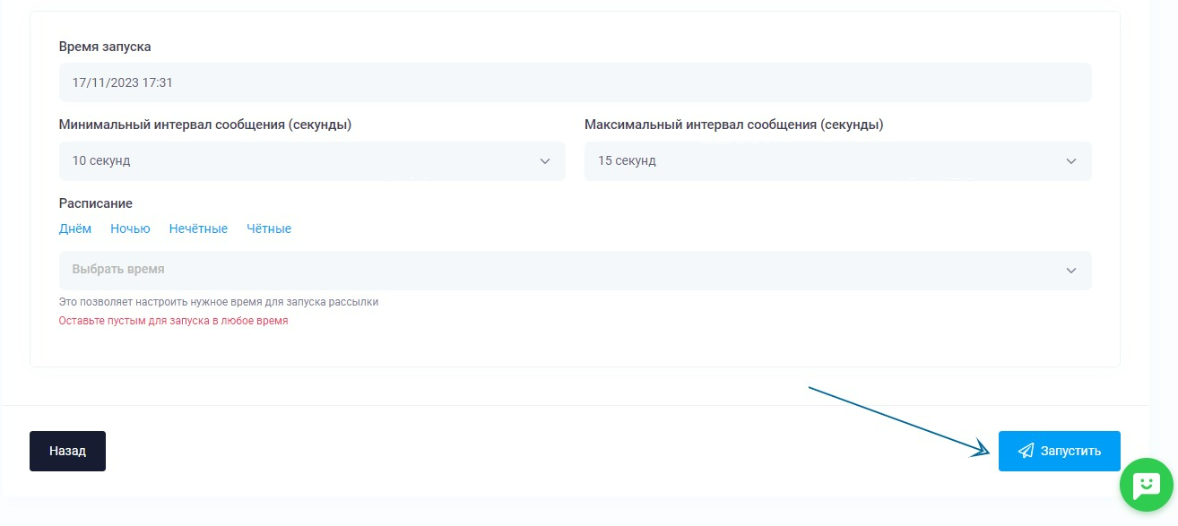Screen dimensions: 1178x526
Task: Open the minimum interval dropdown showing 10 секунд
Action: pyautogui.click(x=312, y=161)
